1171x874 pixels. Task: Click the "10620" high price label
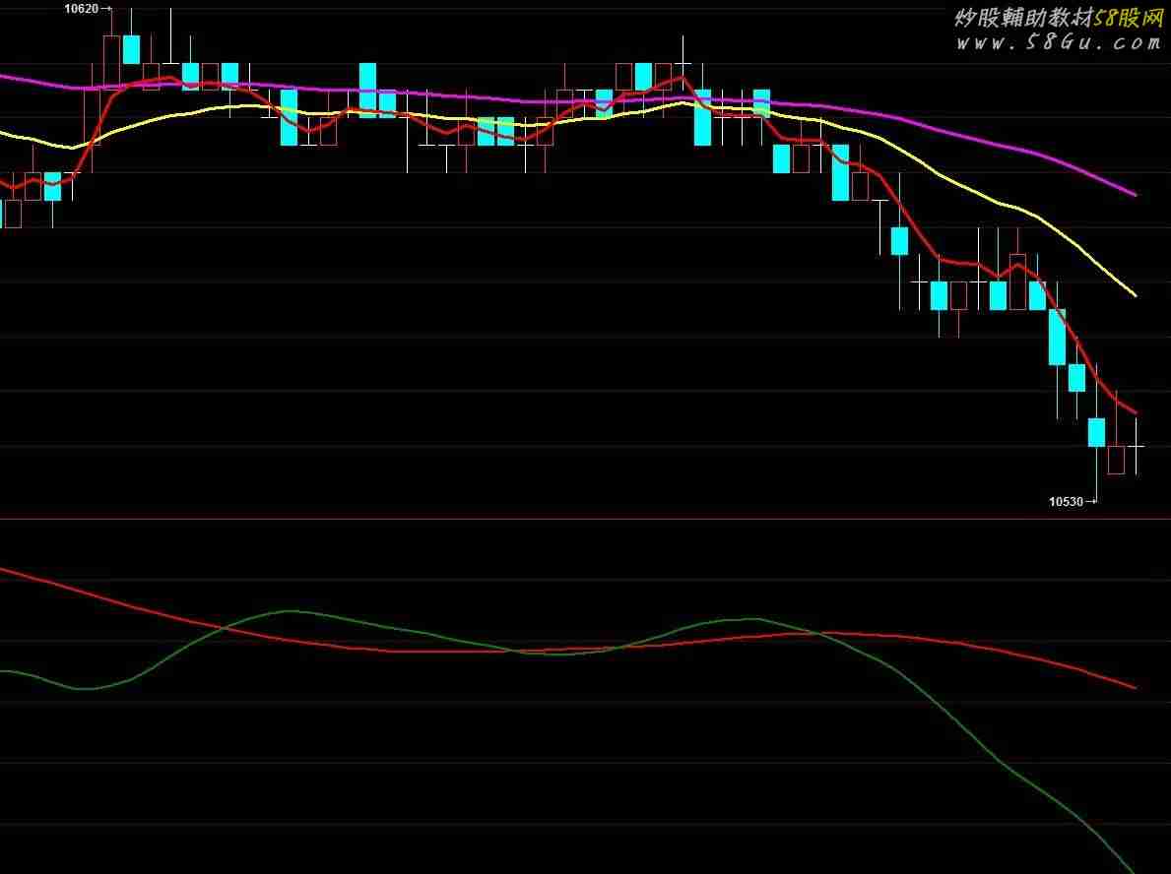tap(82, 9)
